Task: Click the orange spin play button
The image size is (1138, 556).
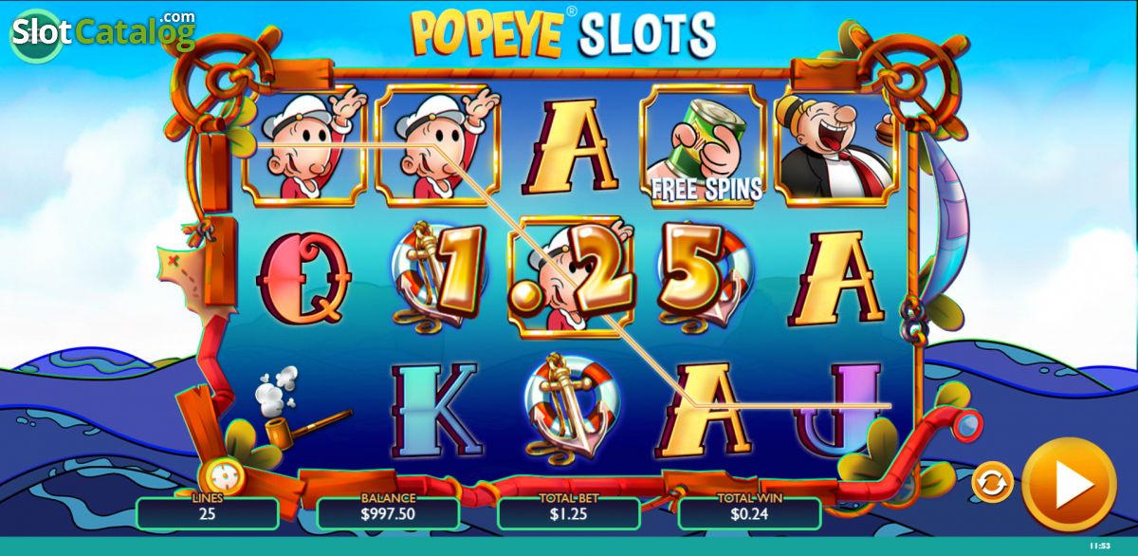Action: [x=1069, y=485]
